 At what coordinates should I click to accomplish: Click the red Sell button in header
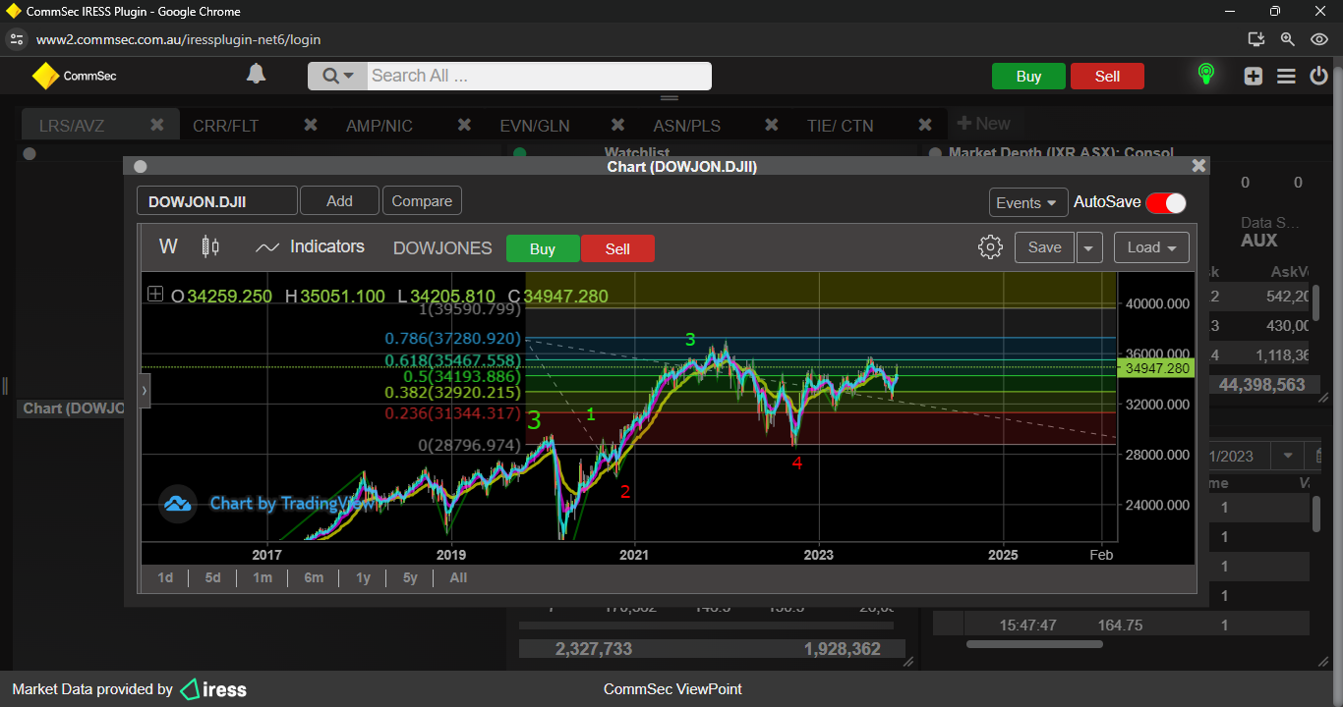click(1107, 77)
